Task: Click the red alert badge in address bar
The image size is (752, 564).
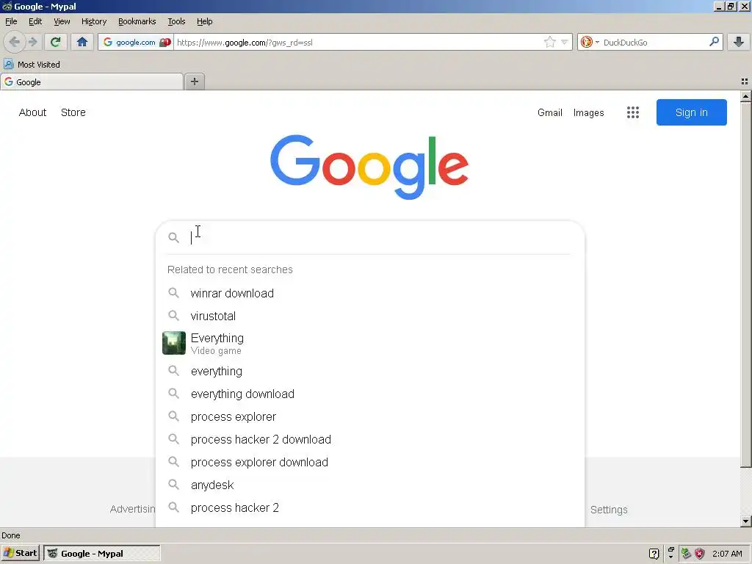Action: pyautogui.click(x=165, y=42)
